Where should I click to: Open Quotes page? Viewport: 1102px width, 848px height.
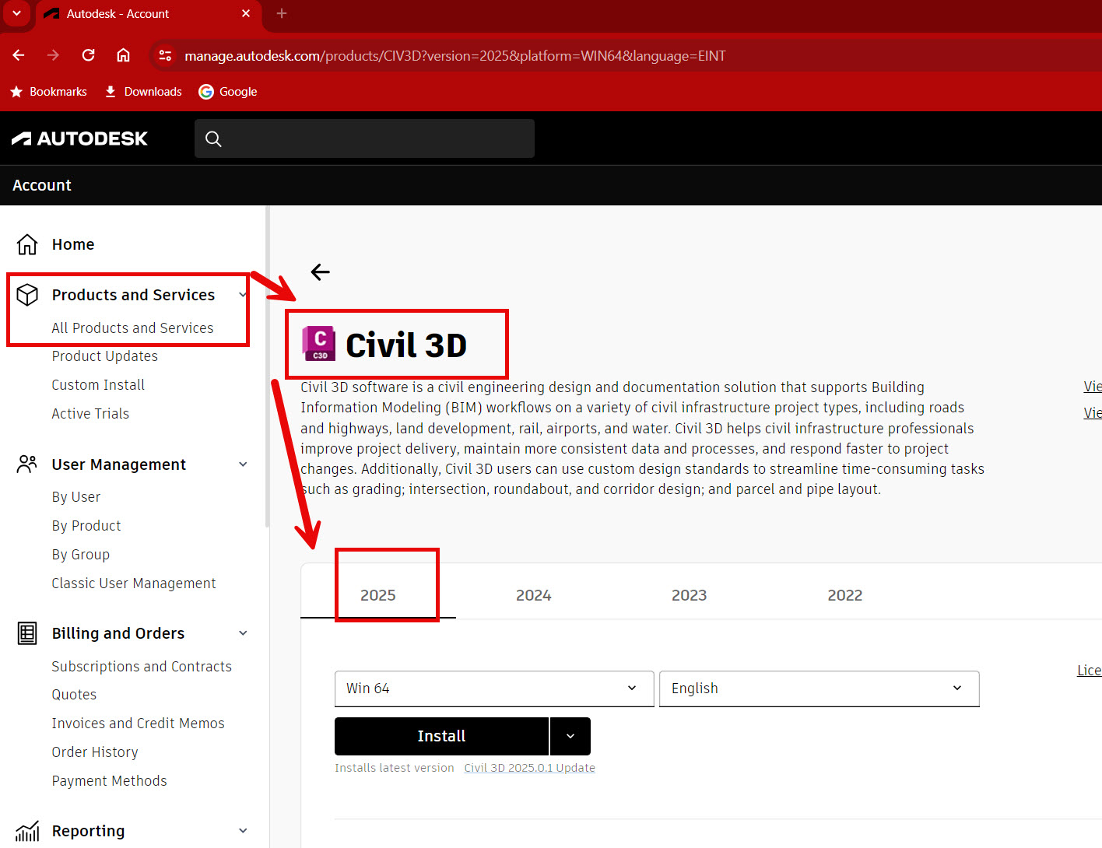pyautogui.click(x=74, y=695)
